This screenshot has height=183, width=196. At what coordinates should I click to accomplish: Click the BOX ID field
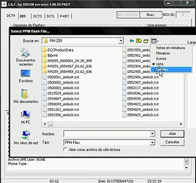[x=183, y=15]
